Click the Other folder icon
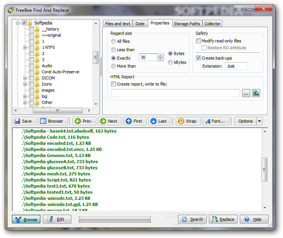 37,102
